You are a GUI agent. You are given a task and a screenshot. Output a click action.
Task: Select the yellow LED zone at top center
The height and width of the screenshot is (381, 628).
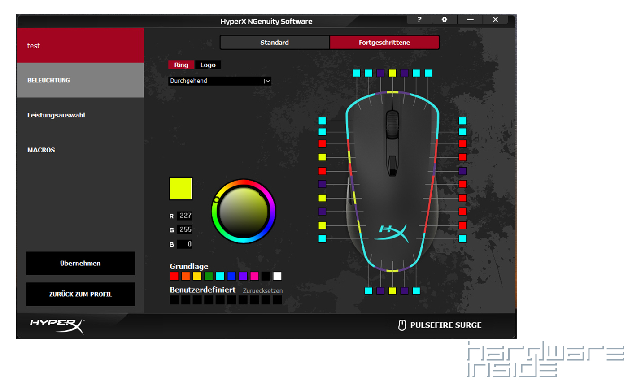(x=392, y=73)
